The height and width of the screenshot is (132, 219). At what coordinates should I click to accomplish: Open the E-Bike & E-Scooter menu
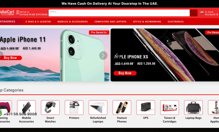(38, 22)
